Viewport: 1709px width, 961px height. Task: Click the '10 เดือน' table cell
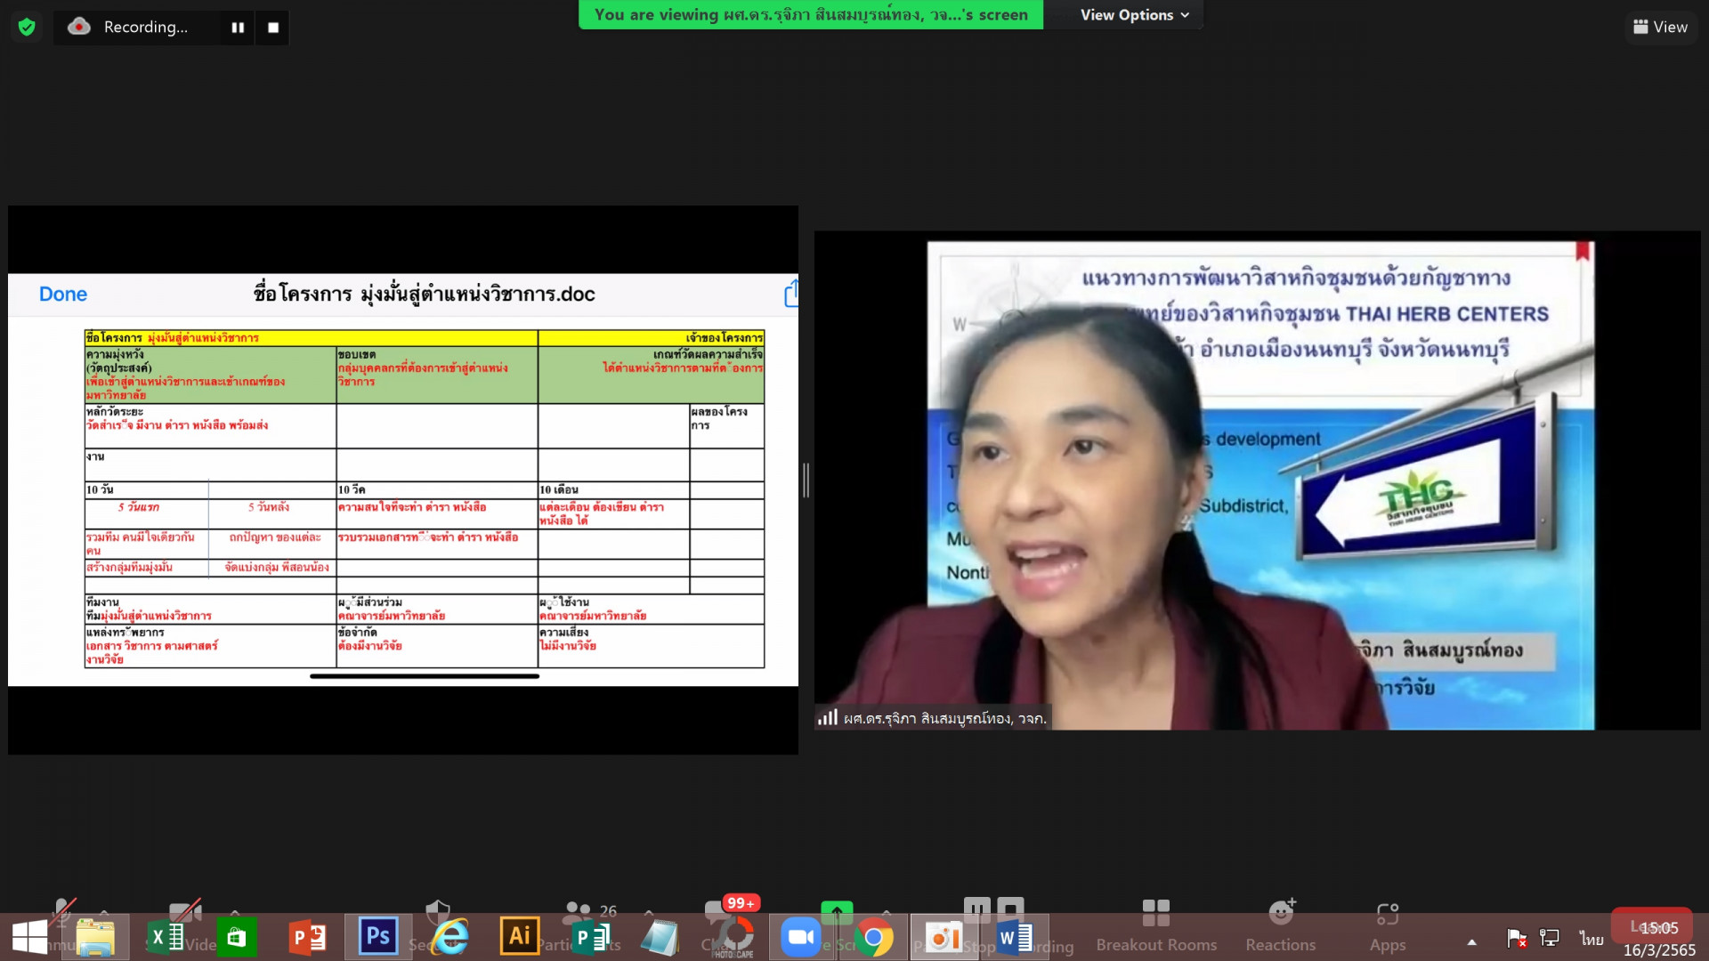[613, 489]
